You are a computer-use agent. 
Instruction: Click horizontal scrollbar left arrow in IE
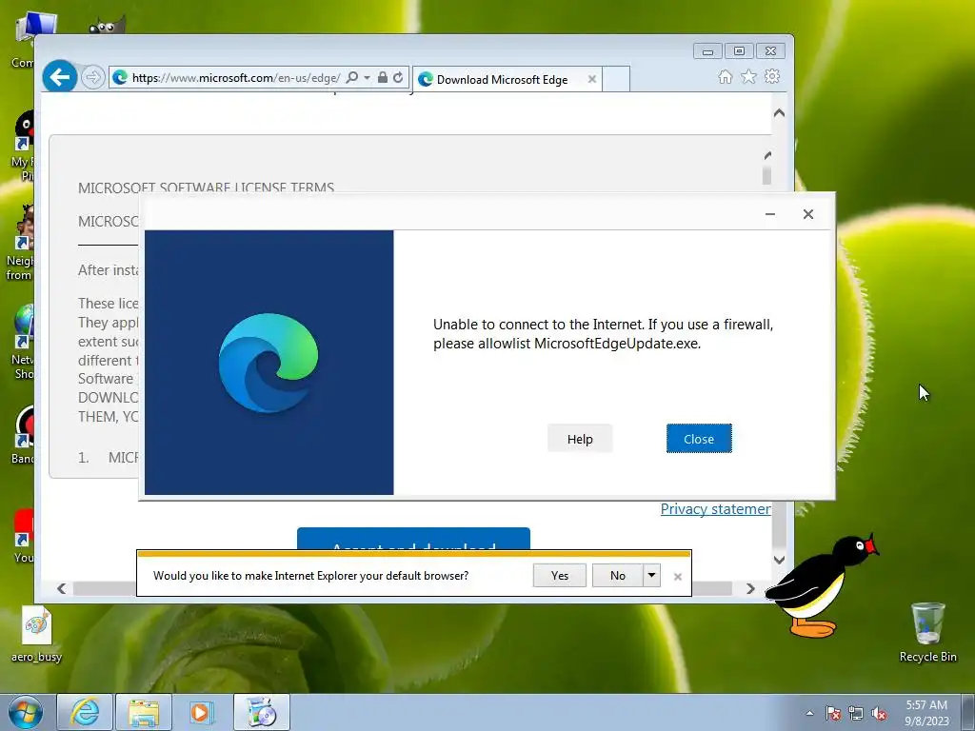62,588
